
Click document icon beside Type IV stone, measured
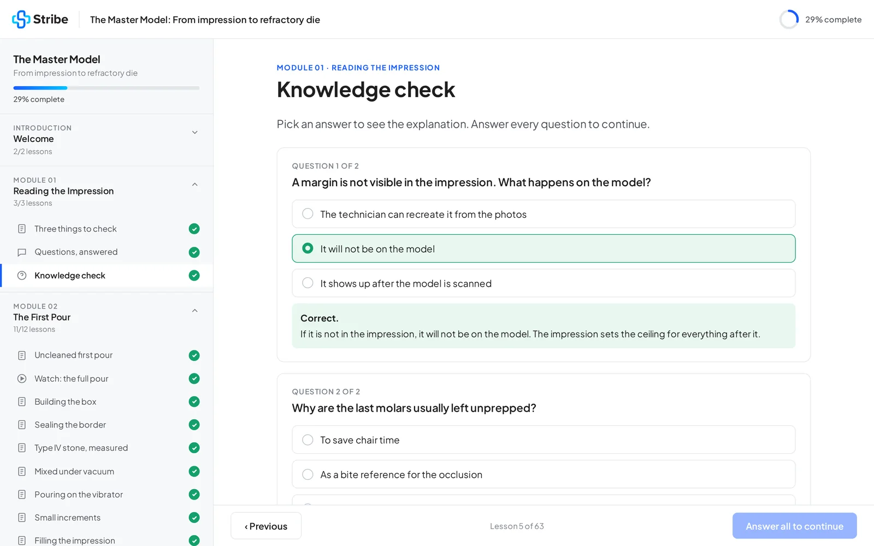[x=22, y=448]
